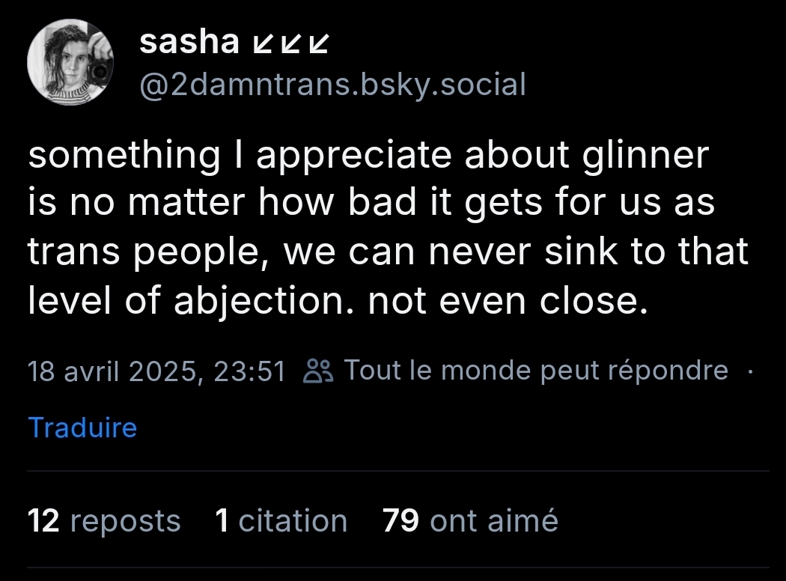Click the number 79 likes count

click(x=400, y=521)
